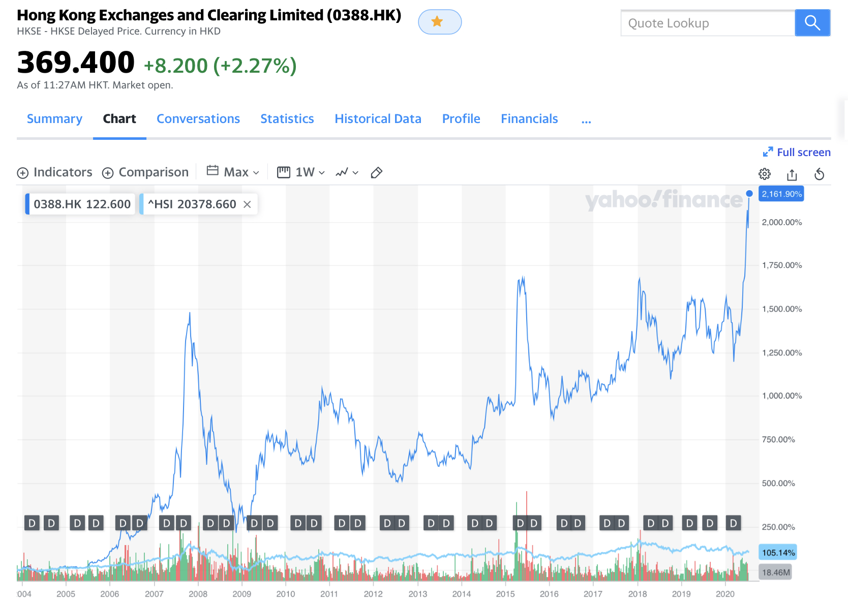Click the 2008 x-axis year label

[x=198, y=594]
